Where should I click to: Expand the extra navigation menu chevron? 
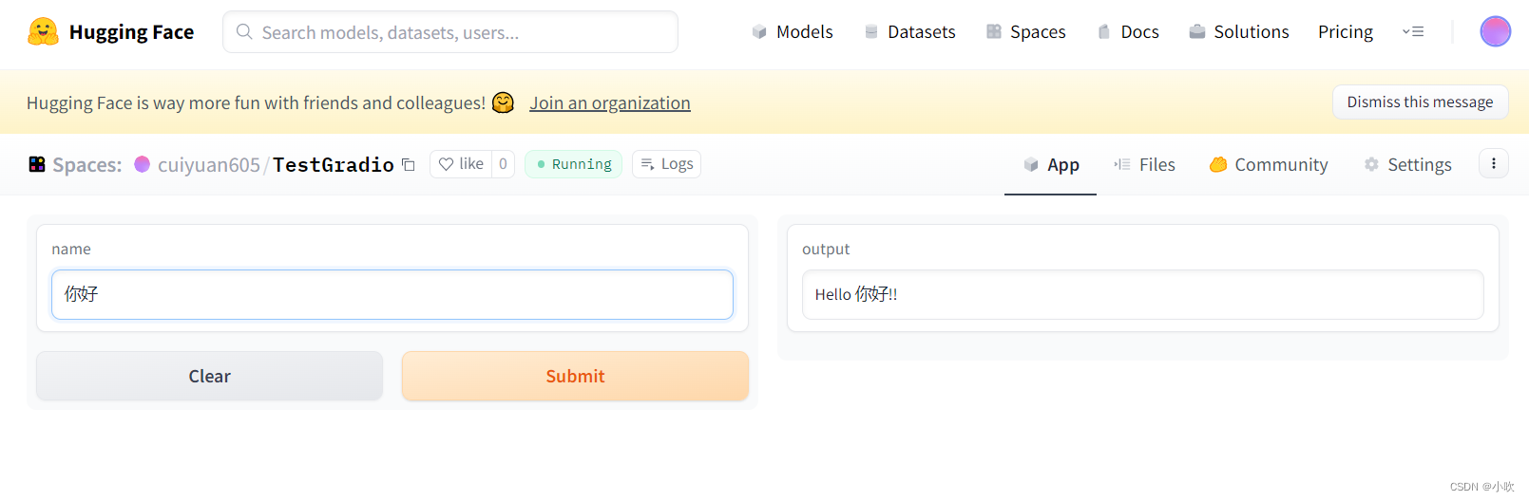pyautogui.click(x=1413, y=32)
